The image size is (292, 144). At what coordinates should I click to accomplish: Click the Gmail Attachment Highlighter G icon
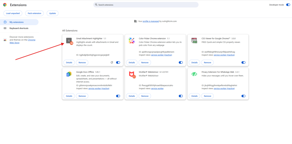[x=69, y=41]
